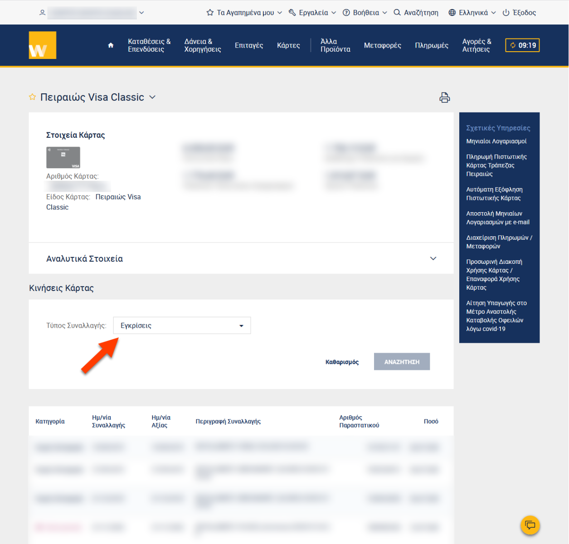
Task: Open Μηνιαίοι Λογαριασμοί link
Action: point(496,141)
